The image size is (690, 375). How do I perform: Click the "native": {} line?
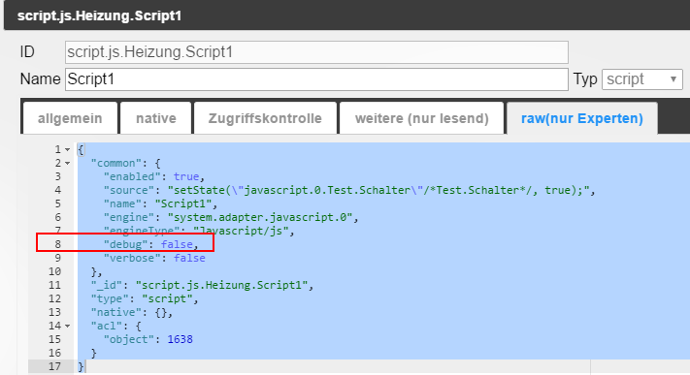click(x=132, y=313)
